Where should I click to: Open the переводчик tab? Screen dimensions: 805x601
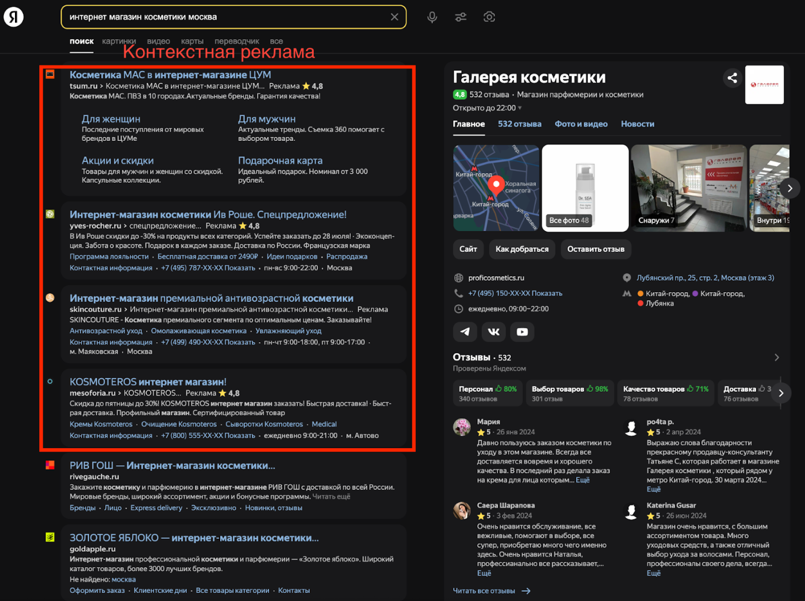coord(237,41)
